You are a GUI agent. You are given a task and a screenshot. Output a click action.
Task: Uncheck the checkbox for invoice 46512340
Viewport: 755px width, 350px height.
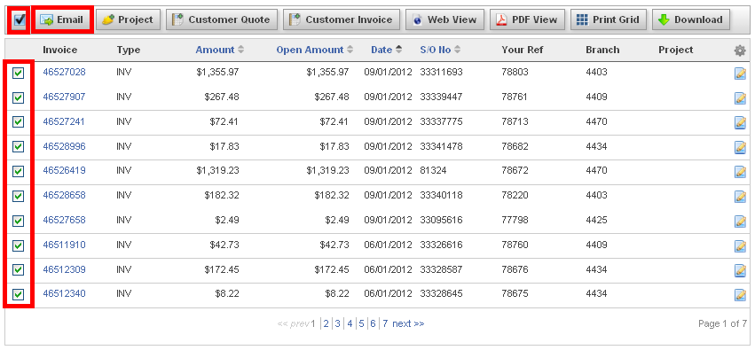point(19,295)
